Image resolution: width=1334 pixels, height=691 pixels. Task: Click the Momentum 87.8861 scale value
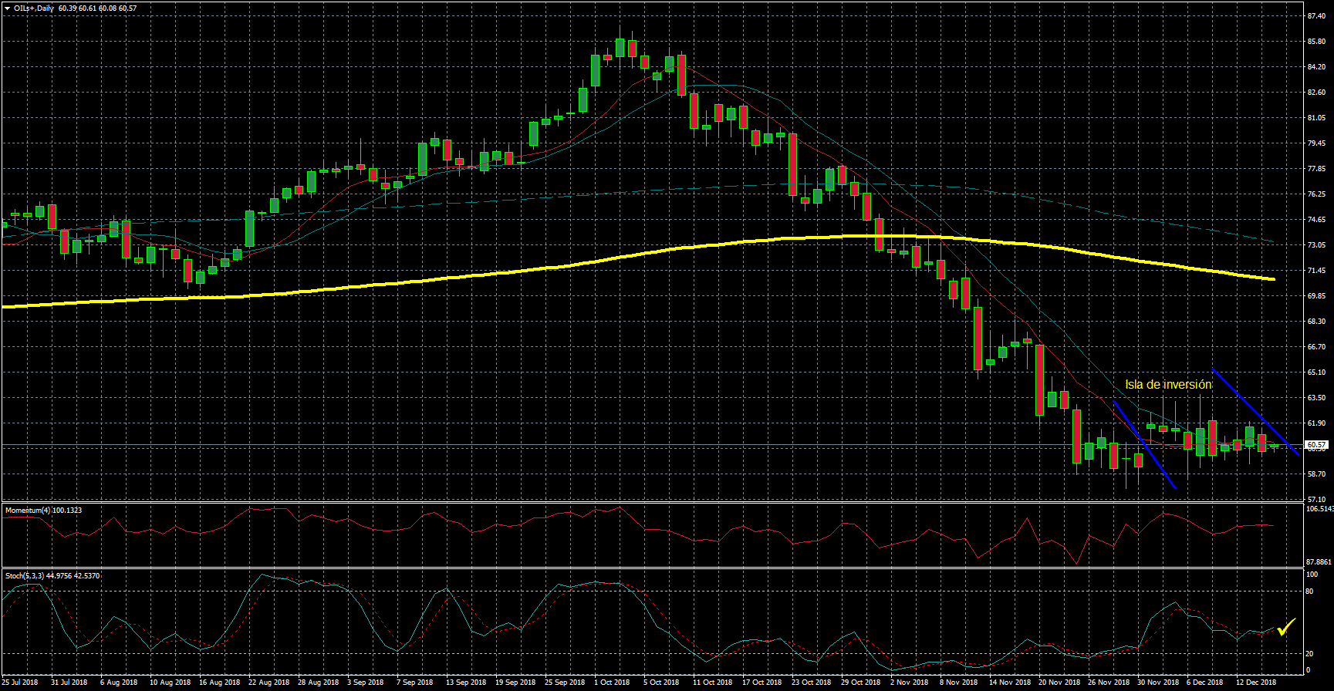1319,562
